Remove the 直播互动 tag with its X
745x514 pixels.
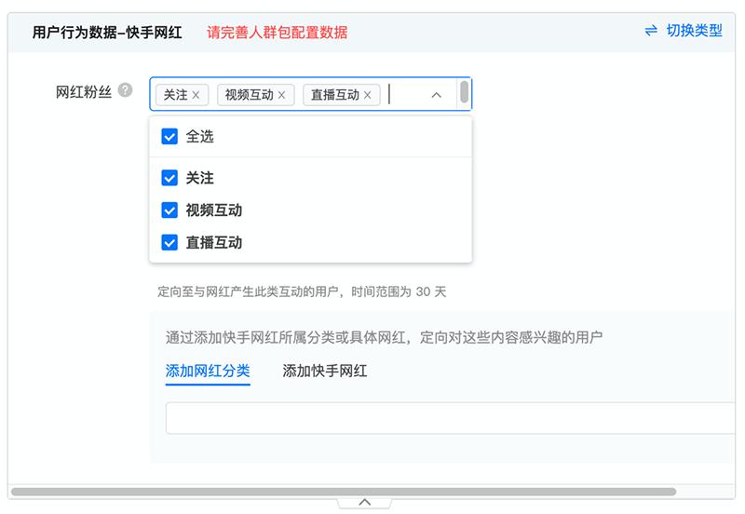(x=367, y=95)
